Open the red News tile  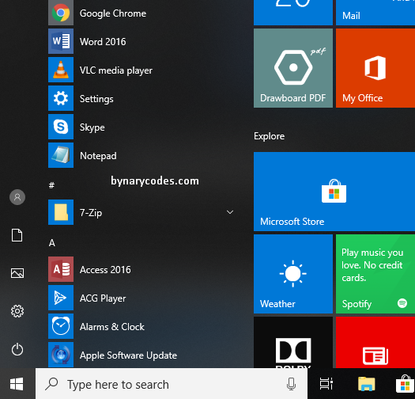(375, 342)
